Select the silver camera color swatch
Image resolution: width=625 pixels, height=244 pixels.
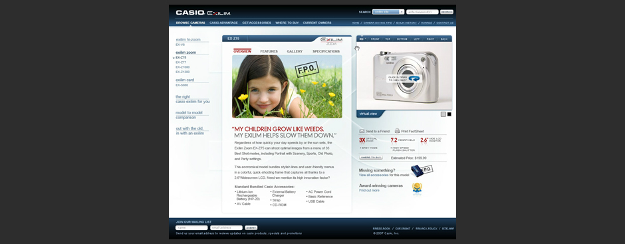tap(443, 114)
